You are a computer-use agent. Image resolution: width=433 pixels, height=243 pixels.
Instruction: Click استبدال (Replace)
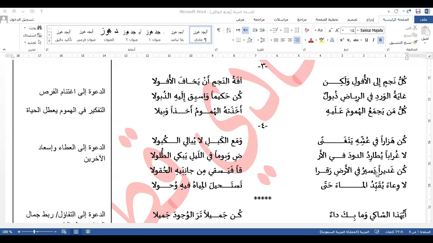32,35
